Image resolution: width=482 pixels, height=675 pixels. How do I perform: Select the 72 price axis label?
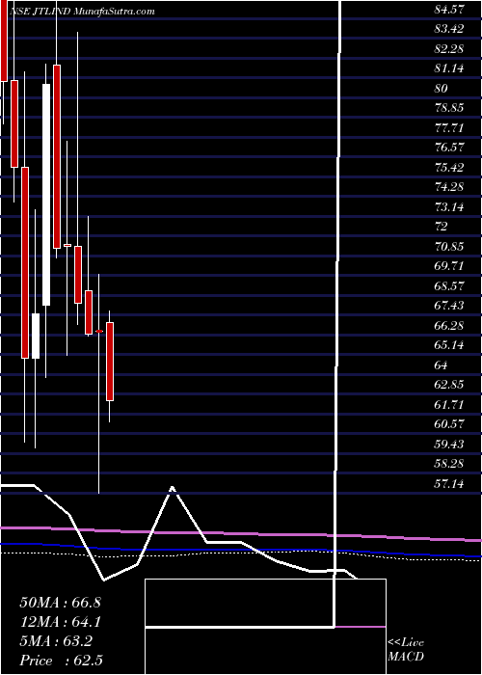[x=442, y=226]
